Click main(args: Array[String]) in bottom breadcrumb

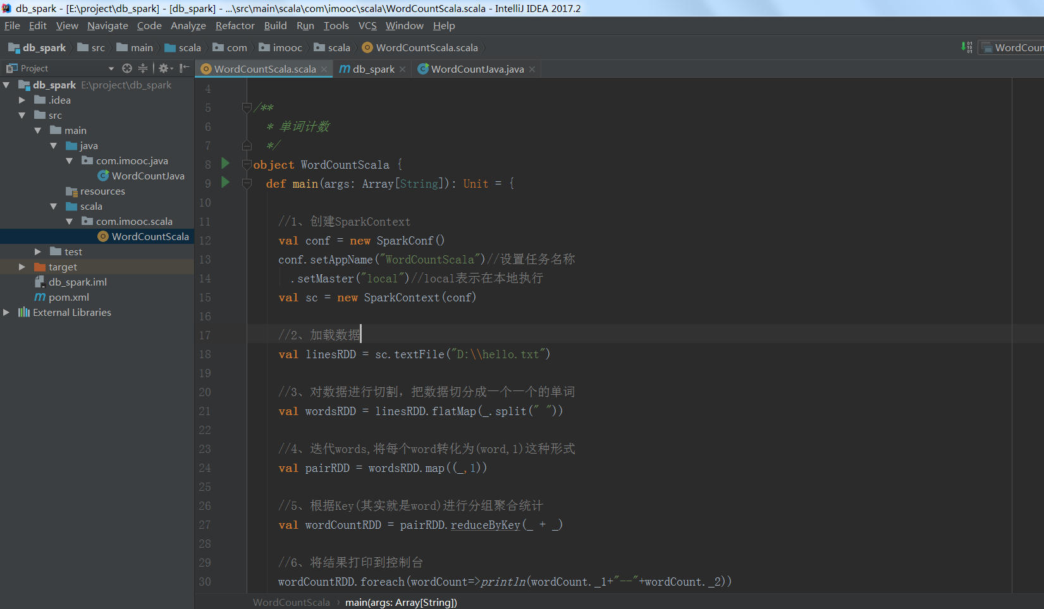tap(401, 602)
